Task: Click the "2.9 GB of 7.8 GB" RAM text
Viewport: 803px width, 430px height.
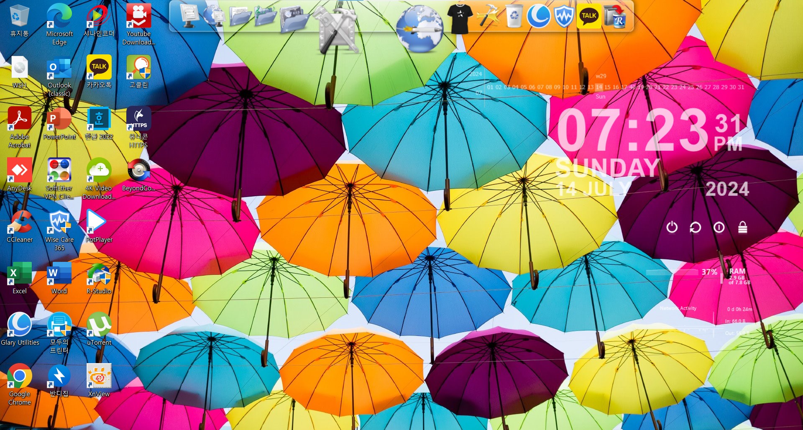Action: 739,280
